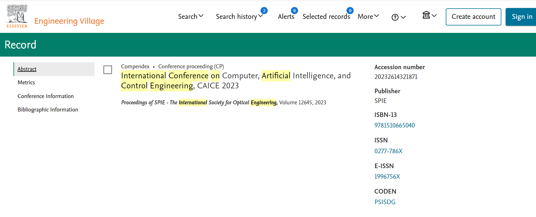Click the Search history count badge
The height and width of the screenshot is (217, 536).
tap(264, 11)
